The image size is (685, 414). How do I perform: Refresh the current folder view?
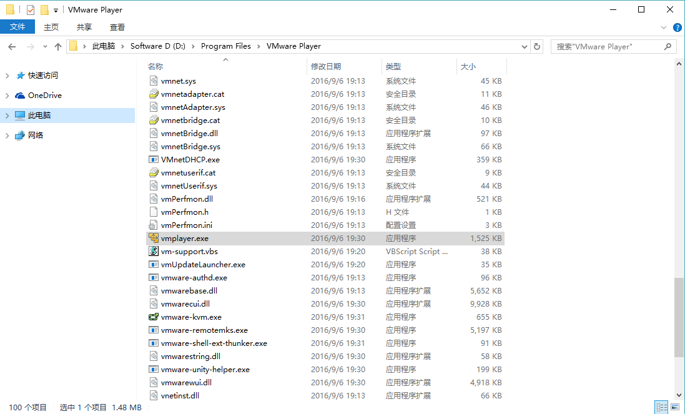click(537, 46)
